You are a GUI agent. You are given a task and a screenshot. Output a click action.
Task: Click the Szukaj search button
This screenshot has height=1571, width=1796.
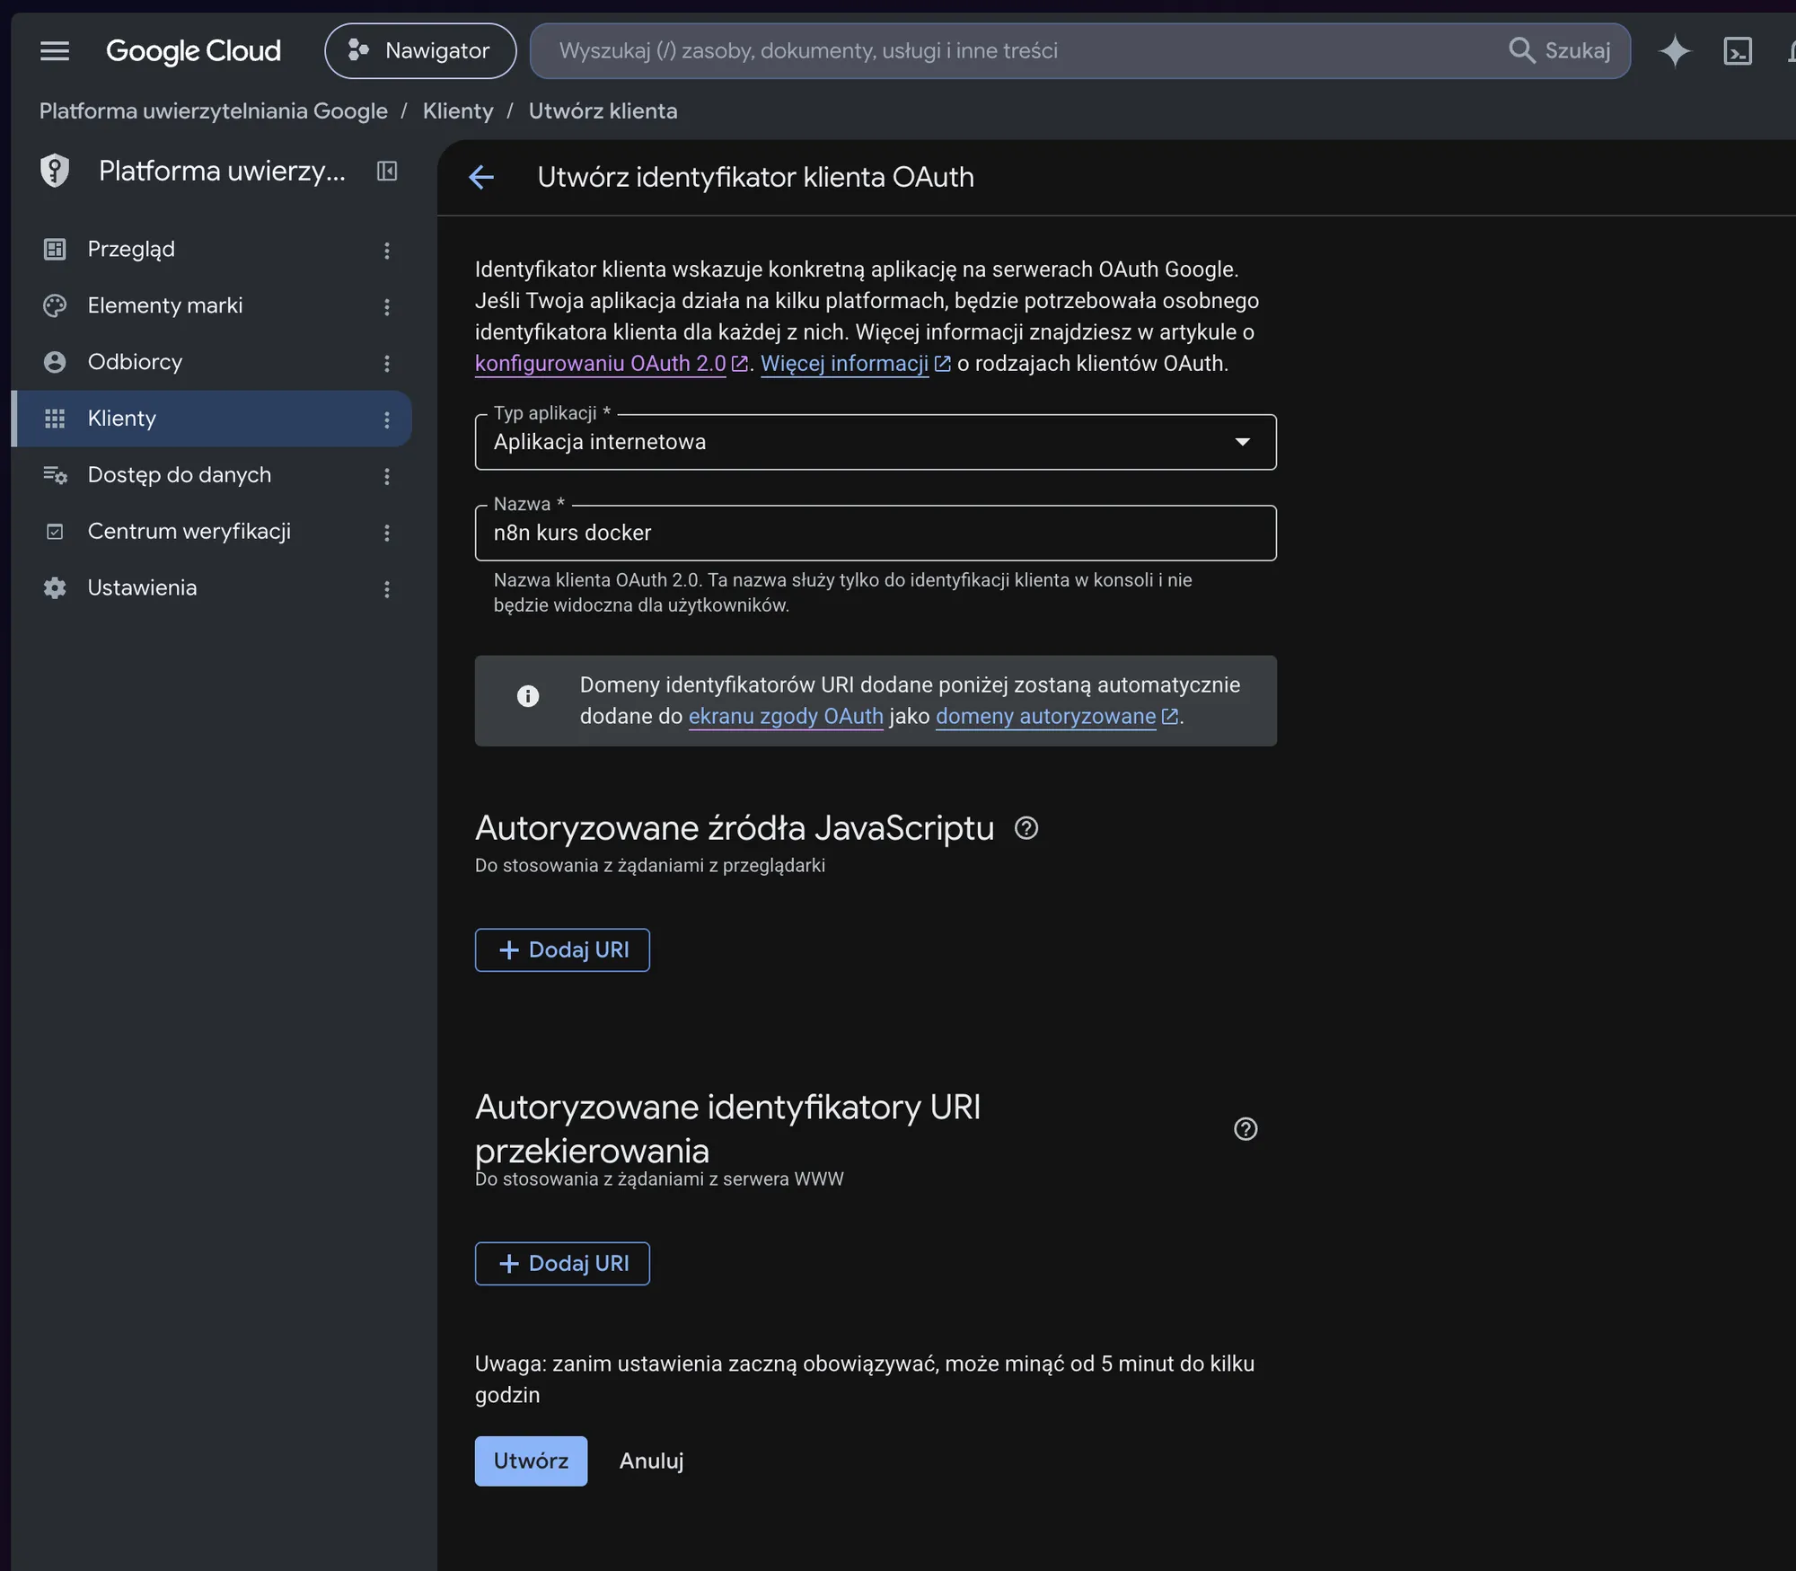[x=1561, y=51]
